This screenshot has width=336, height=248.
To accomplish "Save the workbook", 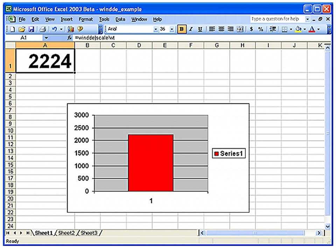I will [32, 29].
